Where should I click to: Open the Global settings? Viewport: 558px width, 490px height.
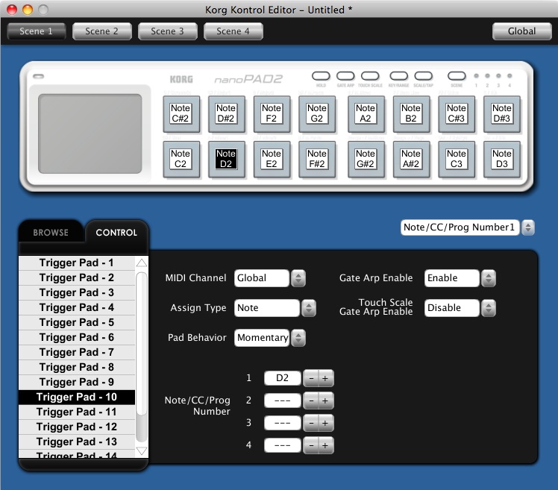pyautogui.click(x=521, y=31)
